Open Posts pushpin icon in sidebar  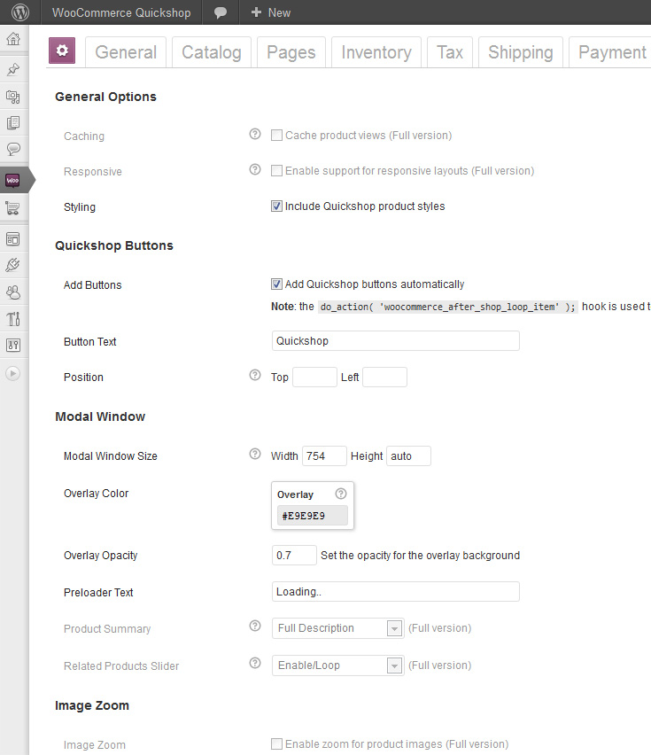(x=13, y=70)
